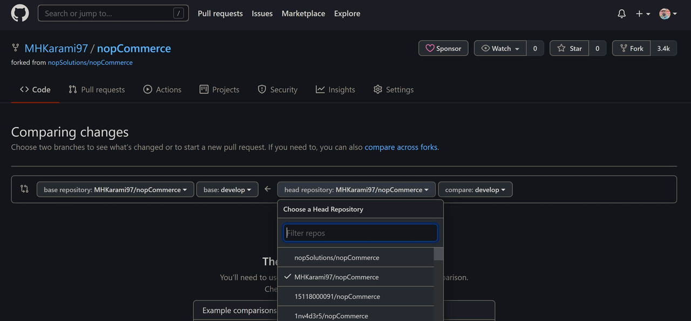Switch to the Code tab
691x321 pixels.
click(x=35, y=90)
